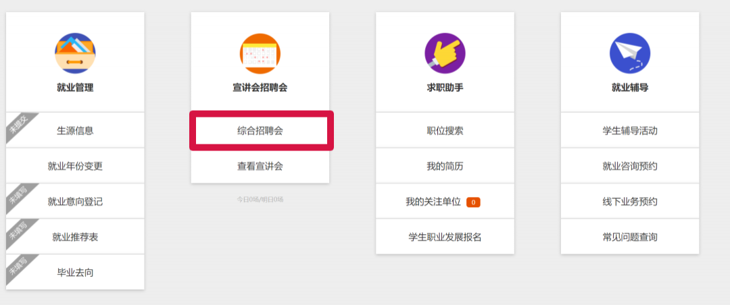Click the 就业辅导 heading

(x=630, y=88)
